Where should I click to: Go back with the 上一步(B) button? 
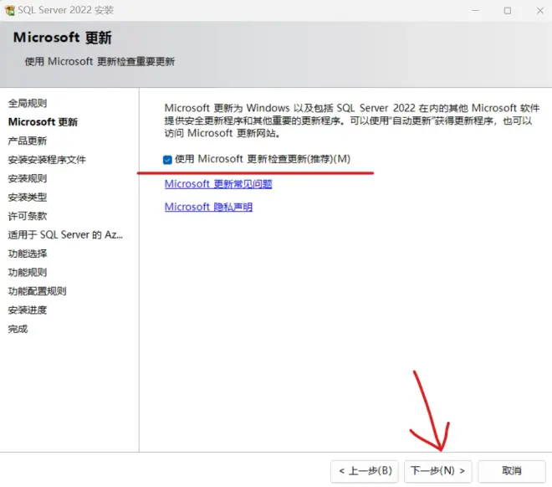pos(365,471)
